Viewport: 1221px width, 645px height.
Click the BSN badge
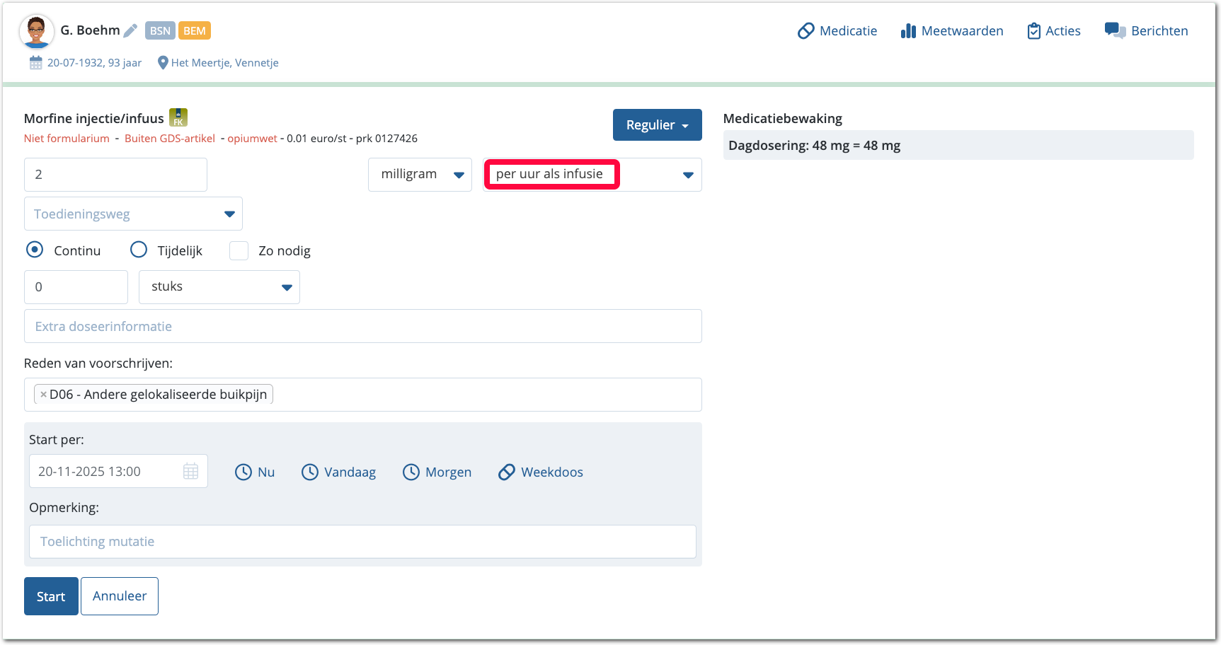160,30
